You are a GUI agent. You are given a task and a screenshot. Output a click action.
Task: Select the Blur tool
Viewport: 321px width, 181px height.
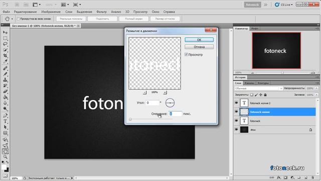[x=5, y=103]
